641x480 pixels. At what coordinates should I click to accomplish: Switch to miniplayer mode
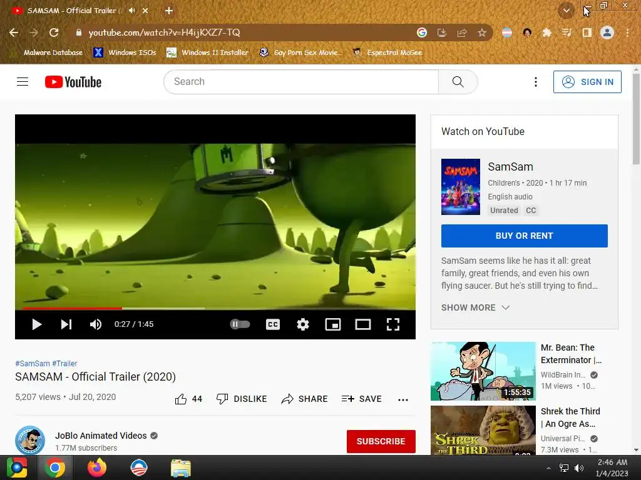(333, 324)
